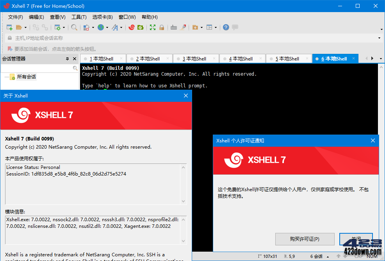Open the address bar history dropdown

pyautogui.click(x=379, y=37)
